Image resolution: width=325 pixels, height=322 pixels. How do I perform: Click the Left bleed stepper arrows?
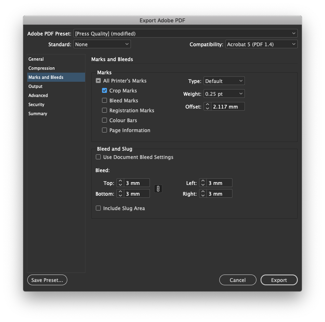pyautogui.click(x=203, y=183)
